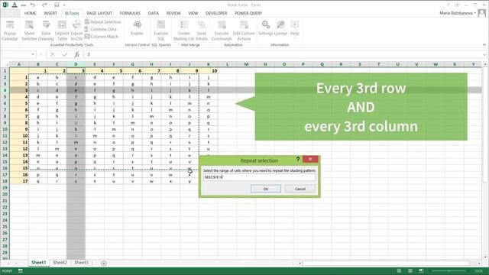Click the File tab in ribbon
The width and height of the screenshot is (489, 275).
pyautogui.click(x=11, y=13)
